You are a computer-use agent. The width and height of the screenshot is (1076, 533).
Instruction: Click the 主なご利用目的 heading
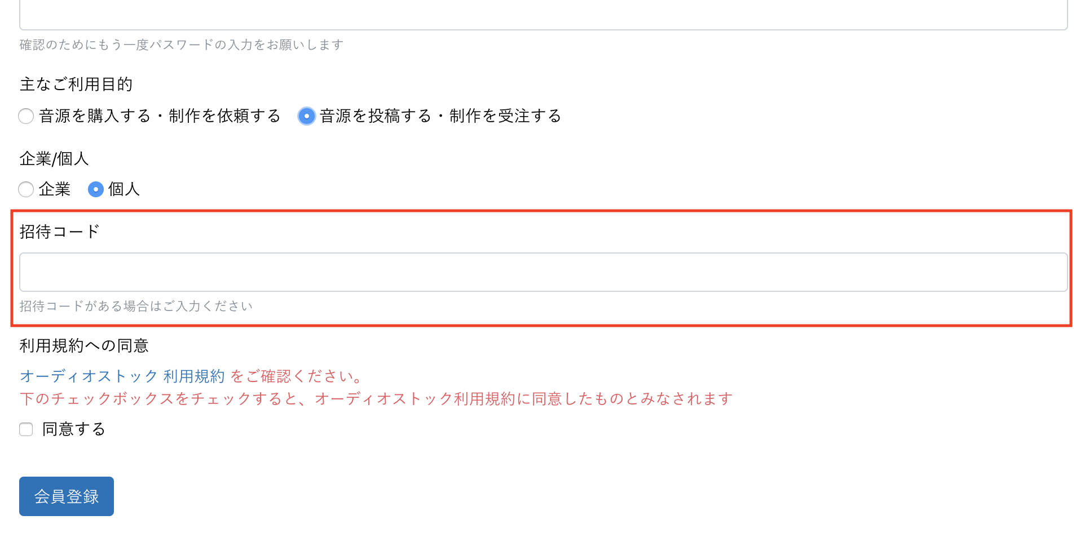[x=76, y=85]
